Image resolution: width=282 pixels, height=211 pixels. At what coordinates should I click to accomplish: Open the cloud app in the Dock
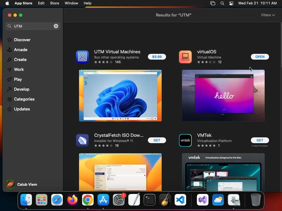pyautogui.click(x=218, y=200)
